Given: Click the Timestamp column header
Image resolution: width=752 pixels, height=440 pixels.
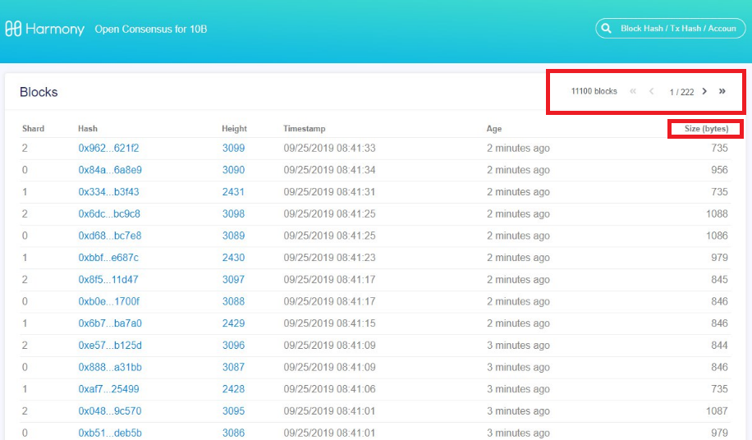Looking at the screenshot, I should coord(304,128).
